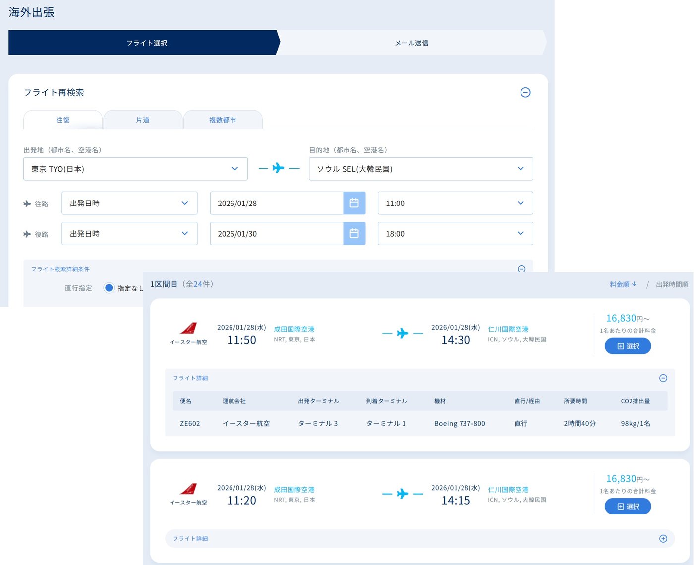Click the フライト選択 step in the progress bar
This screenshot has width=694, height=565.
[144, 43]
